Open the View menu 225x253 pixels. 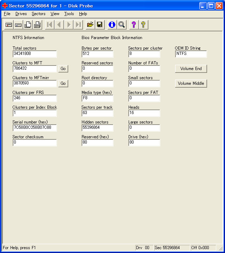click(x=55, y=14)
